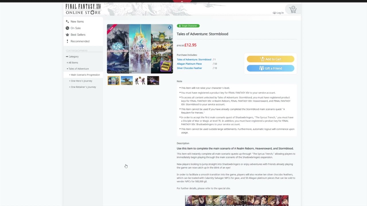Open the On Sale page
This screenshot has height=206, width=367.
(x=76, y=28)
